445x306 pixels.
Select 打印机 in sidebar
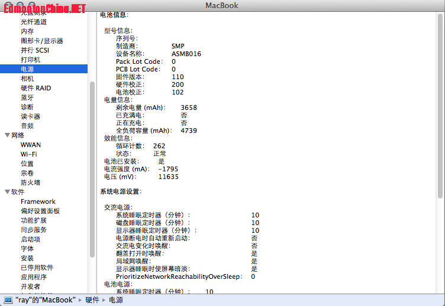tap(30, 60)
